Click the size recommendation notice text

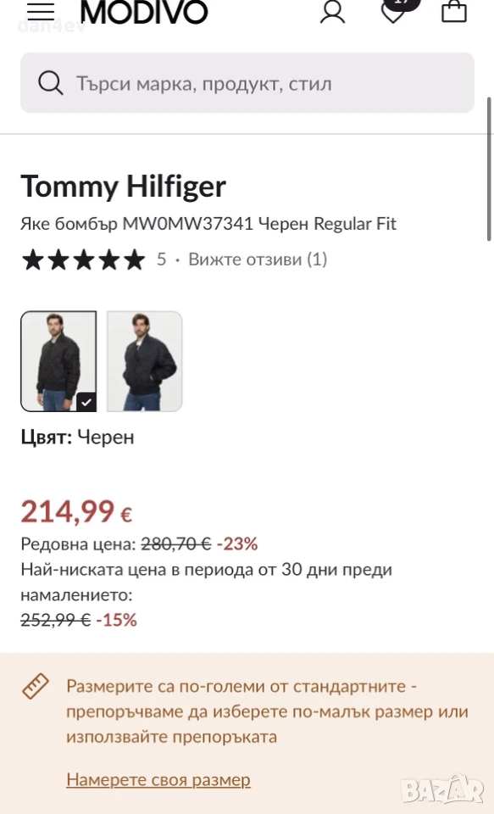(x=267, y=711)
